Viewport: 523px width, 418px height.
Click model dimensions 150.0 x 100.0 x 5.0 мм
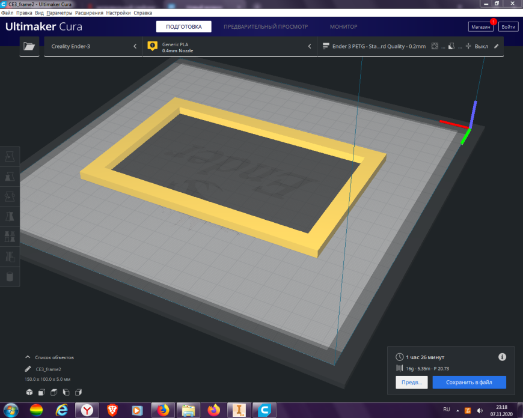[47, 380]
